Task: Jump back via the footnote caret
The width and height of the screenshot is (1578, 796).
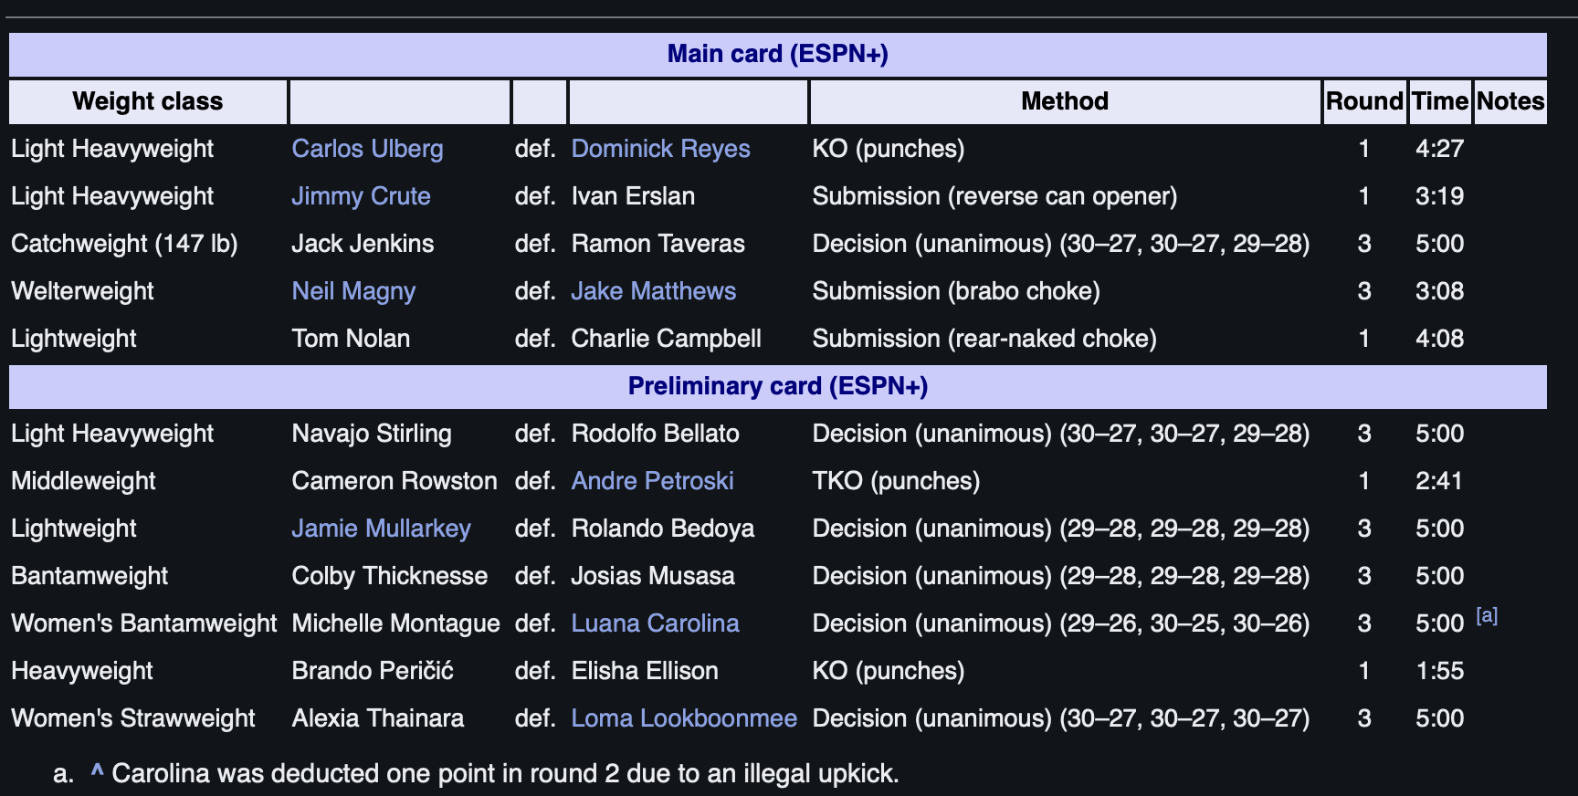Action: click(97, 772)
